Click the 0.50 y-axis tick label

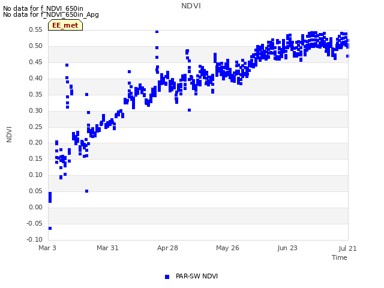click(x=35, y=46)
